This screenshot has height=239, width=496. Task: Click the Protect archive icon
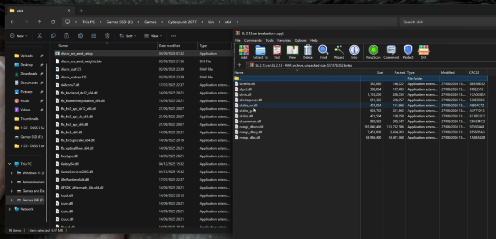[408, 52]
